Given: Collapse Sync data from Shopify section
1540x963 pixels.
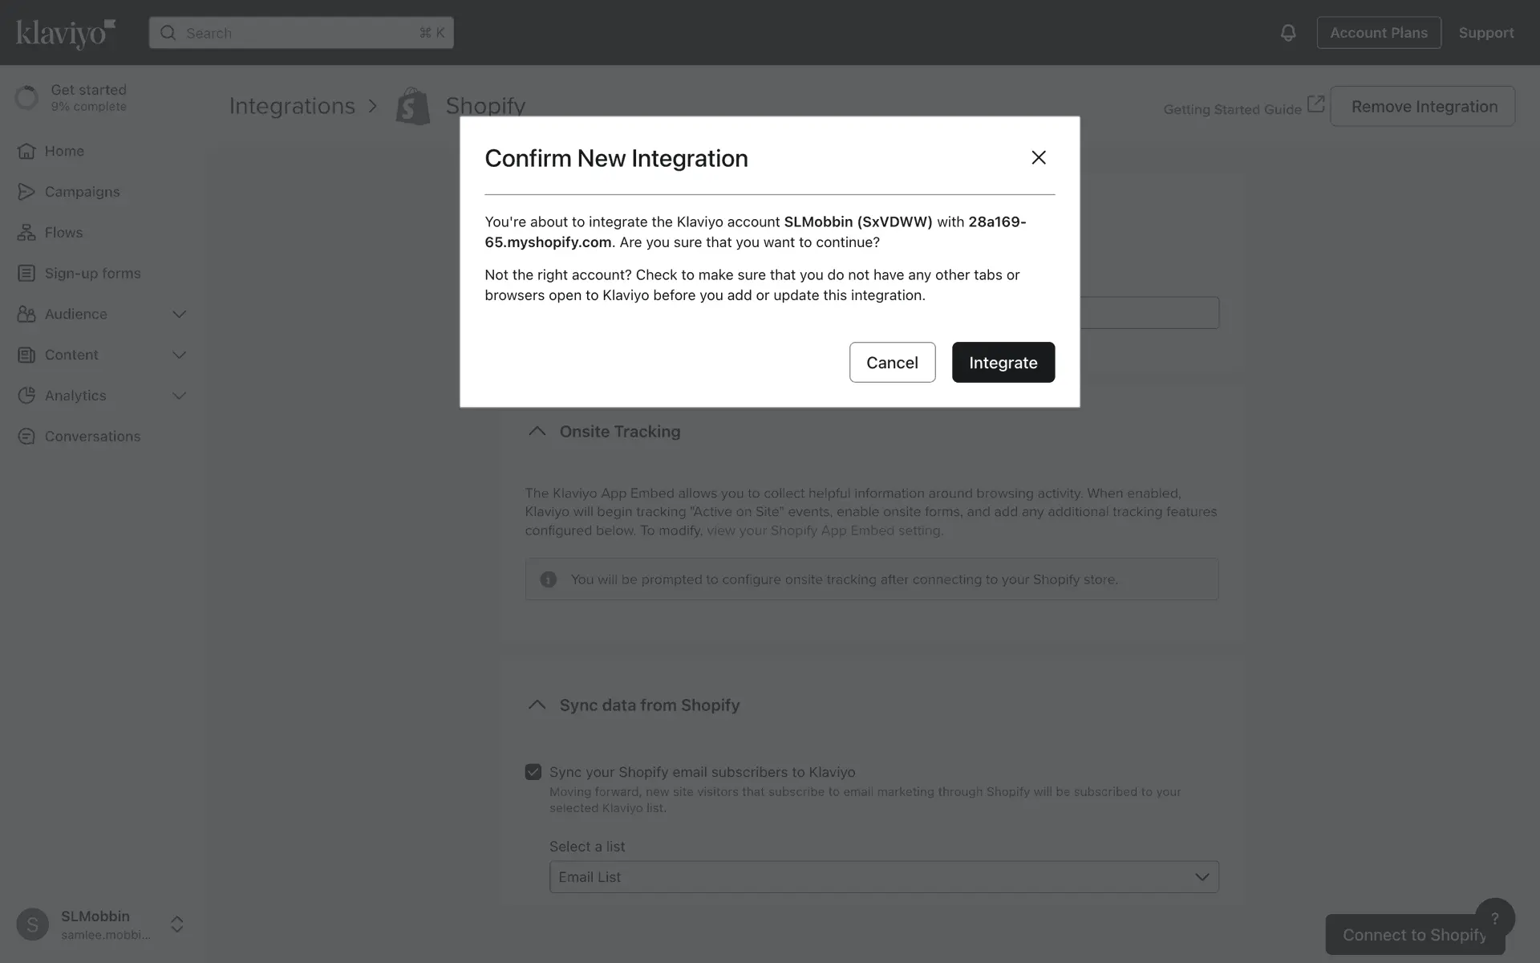Looking at the screenshot, I should (x=537, y=705).
